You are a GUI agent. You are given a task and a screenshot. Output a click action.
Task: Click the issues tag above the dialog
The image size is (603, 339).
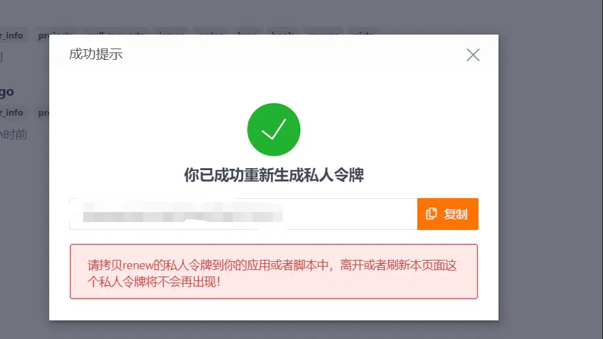click(x=172, y=31)
